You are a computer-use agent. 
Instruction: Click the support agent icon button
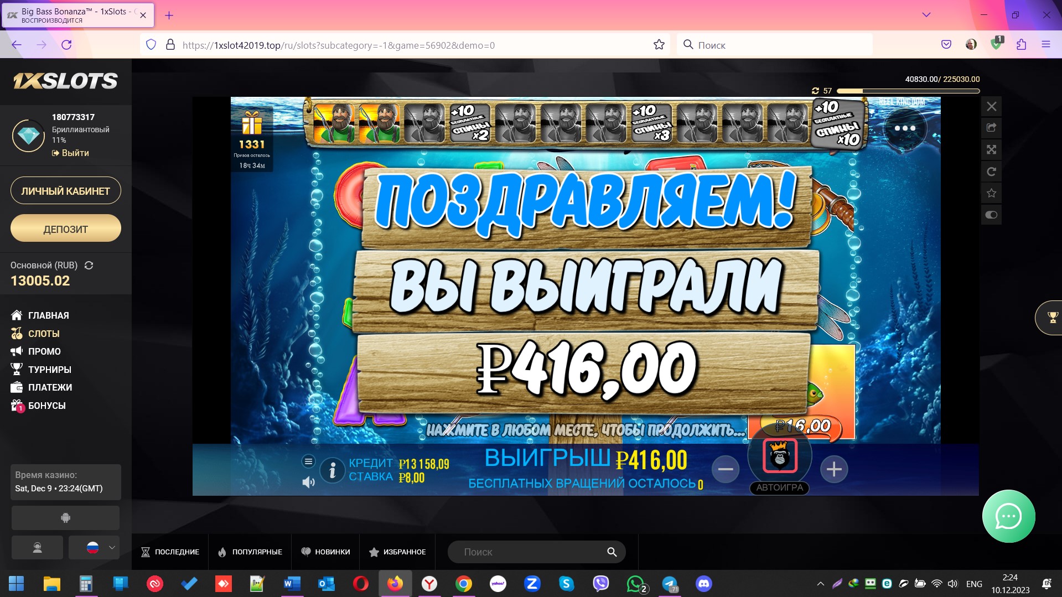coord(37,548)
